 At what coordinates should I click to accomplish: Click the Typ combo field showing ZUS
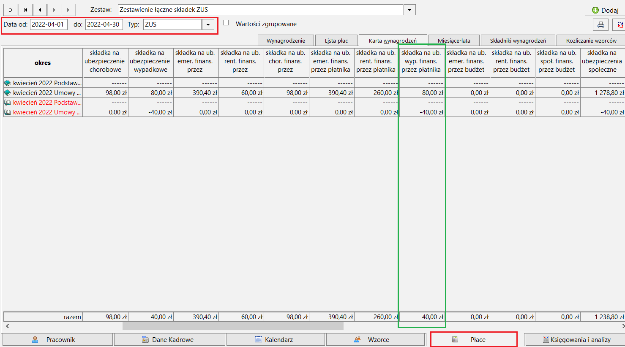172,24
